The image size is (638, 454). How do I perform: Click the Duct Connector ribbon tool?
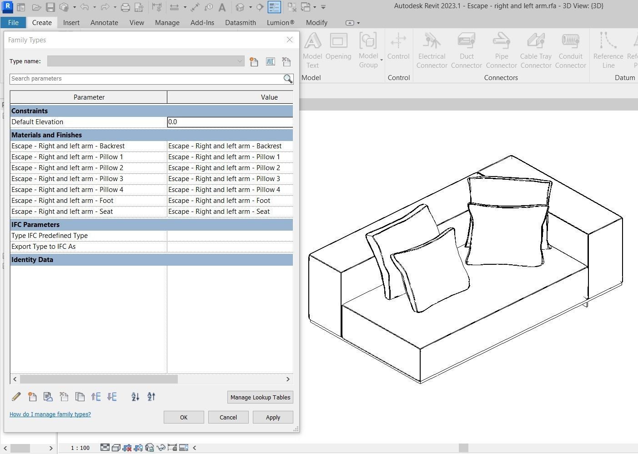(x=467, y=50)
